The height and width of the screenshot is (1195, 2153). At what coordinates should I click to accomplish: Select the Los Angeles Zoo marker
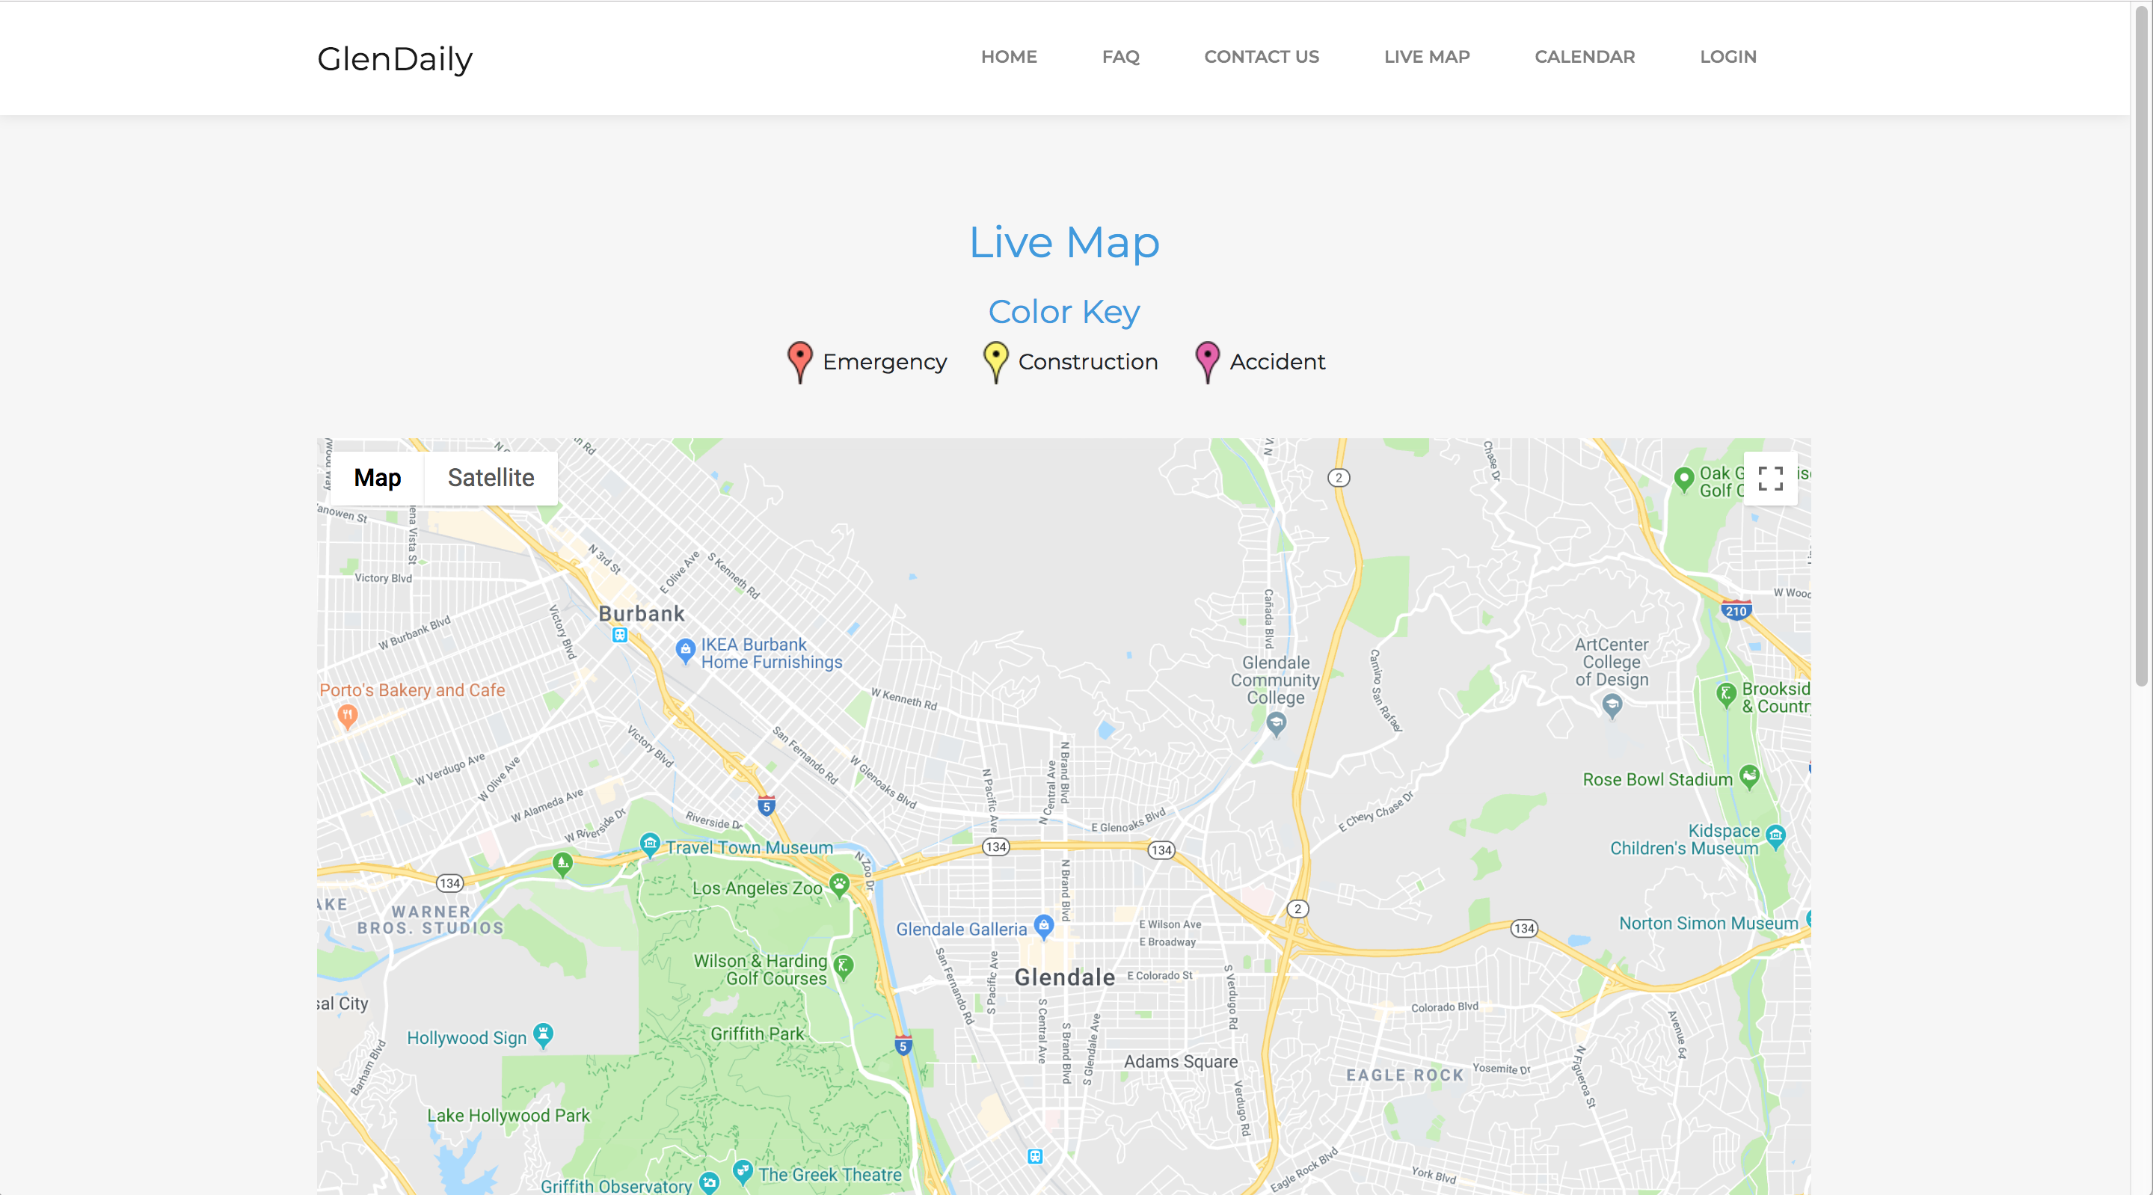839,885
